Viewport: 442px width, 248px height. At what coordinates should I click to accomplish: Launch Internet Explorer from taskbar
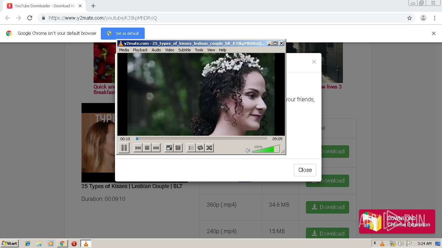(x=28, y=244)
